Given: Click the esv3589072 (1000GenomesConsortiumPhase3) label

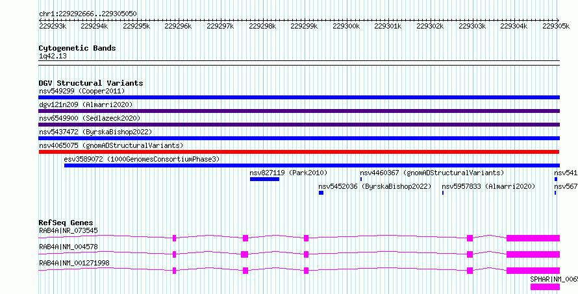Looking at the screenshot, I should click(142, 159).
